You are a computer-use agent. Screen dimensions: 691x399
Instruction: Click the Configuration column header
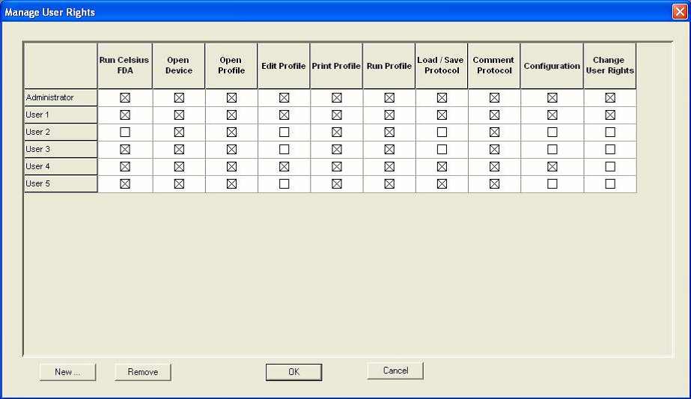(x=552, y=66)
